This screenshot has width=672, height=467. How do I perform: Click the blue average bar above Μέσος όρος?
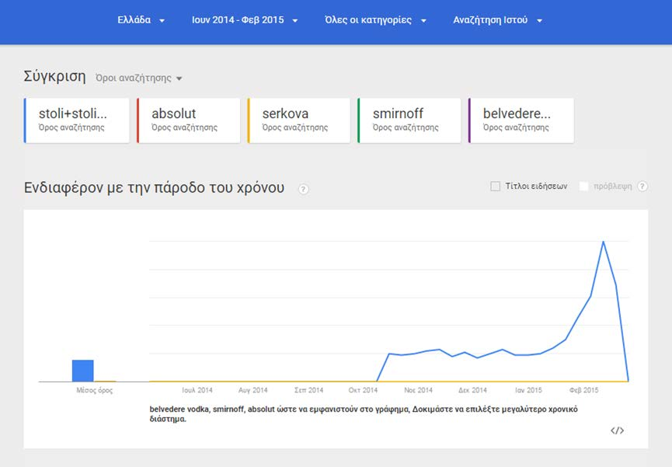click(x=82, y=371)
